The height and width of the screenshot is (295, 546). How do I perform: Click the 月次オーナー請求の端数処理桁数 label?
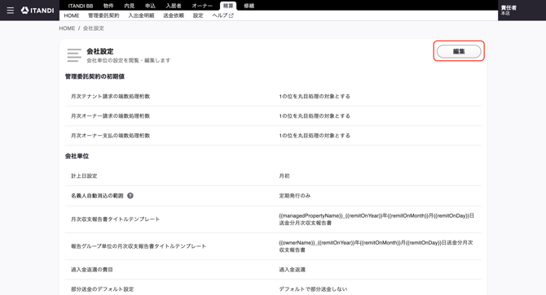110,116
